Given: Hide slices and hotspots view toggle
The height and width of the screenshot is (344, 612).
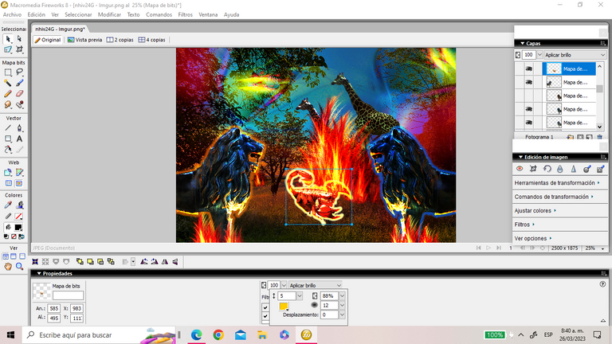Looking at the screenshot, I should (8, 183).
